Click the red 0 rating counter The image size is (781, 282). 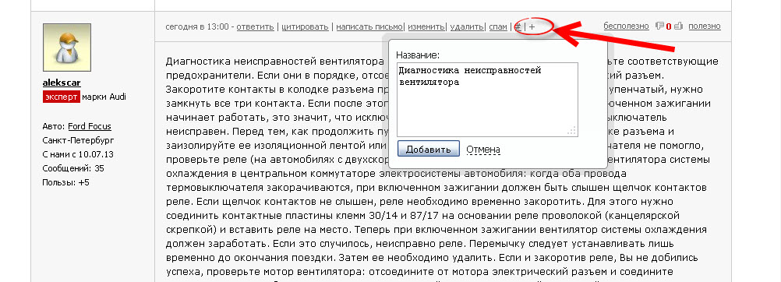(669, 27)
